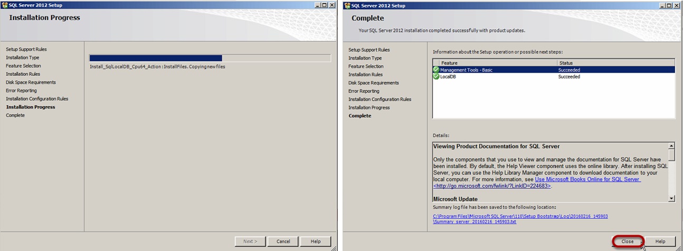
Task: Click Help in Installation Progress window
Action: coord(316,241)
